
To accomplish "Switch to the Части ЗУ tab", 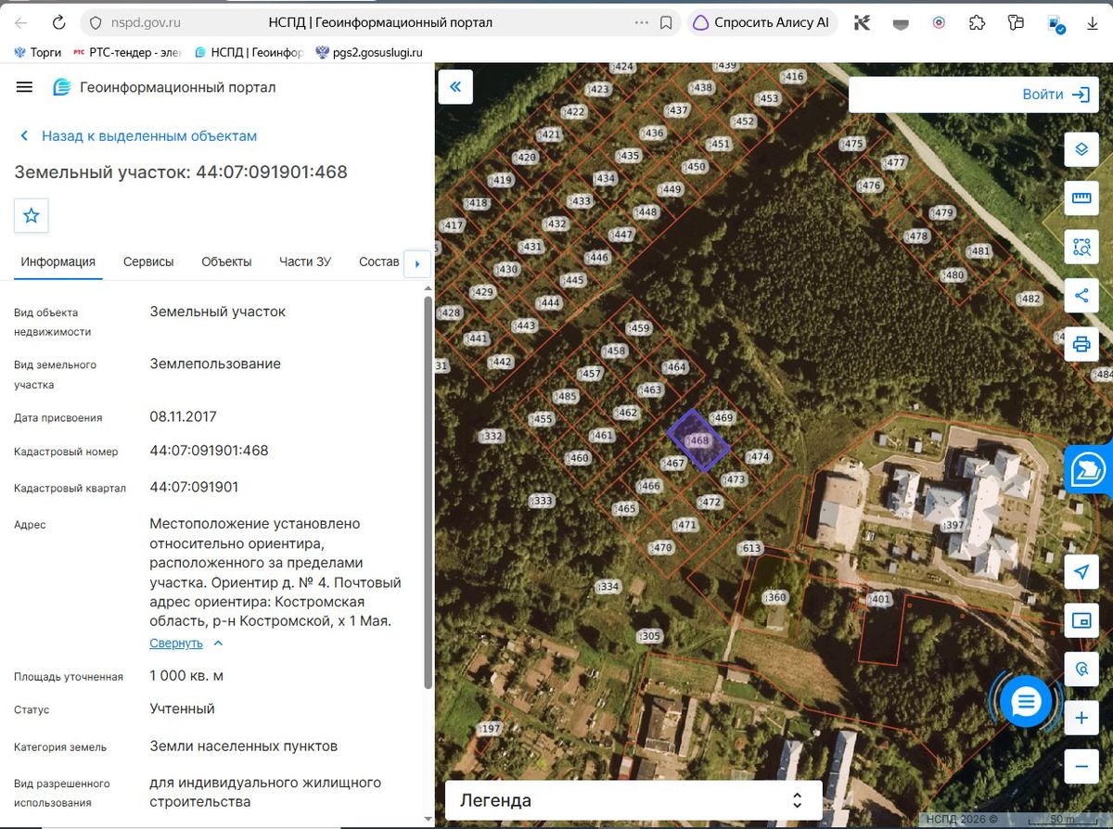I will [305, 261].
